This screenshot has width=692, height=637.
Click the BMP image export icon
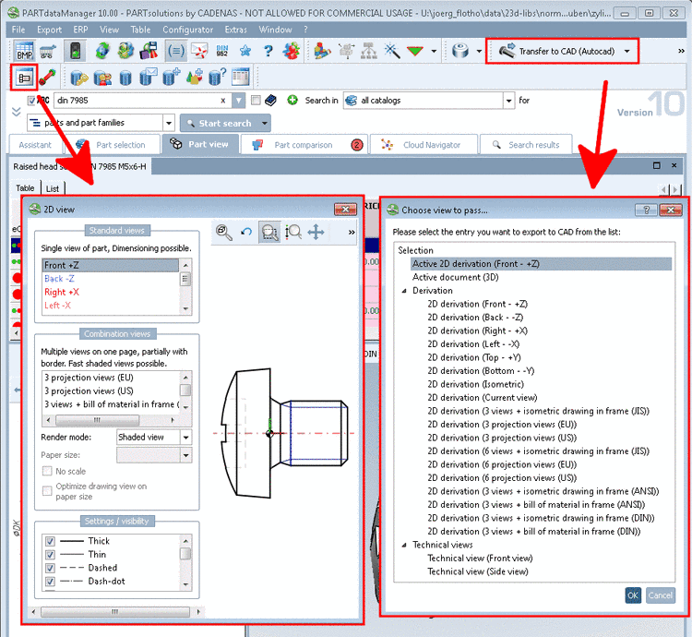click(24, 51)
